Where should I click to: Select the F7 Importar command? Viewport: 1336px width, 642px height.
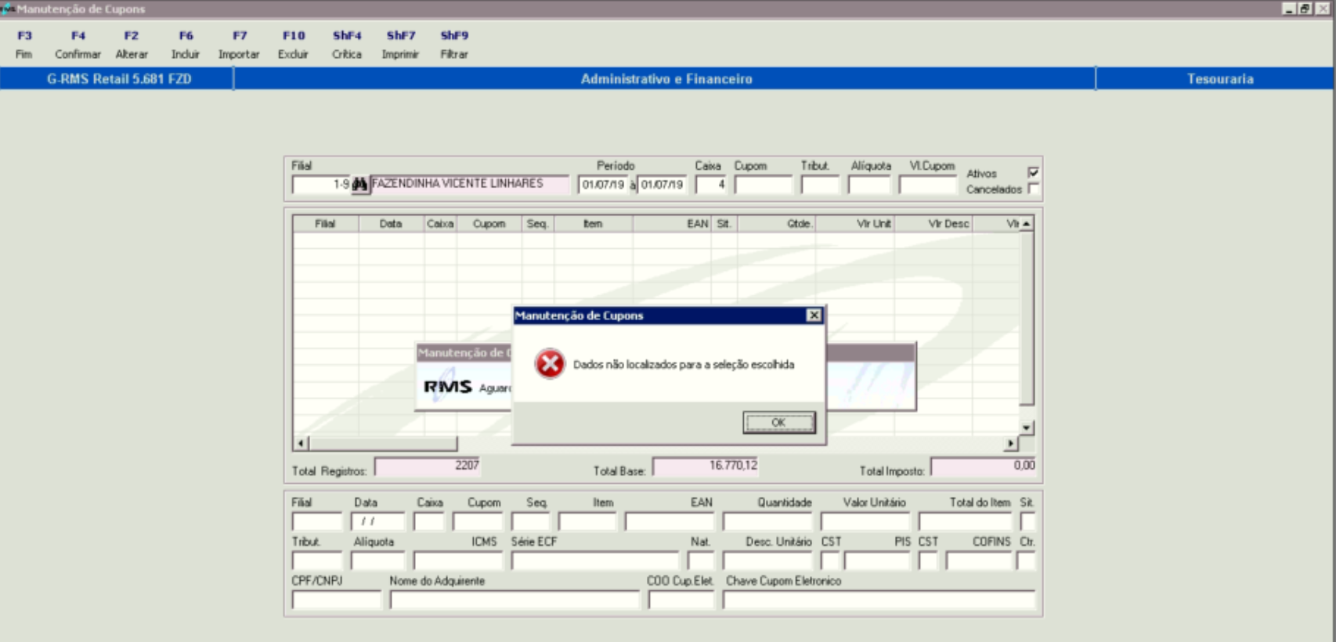(x=239, y=45)
